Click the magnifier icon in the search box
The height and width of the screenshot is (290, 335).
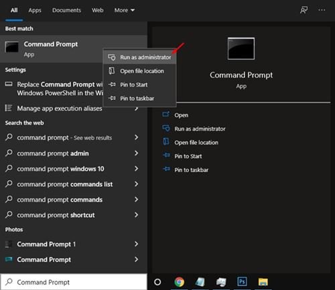pyautogui.click(x=9, y=282)
